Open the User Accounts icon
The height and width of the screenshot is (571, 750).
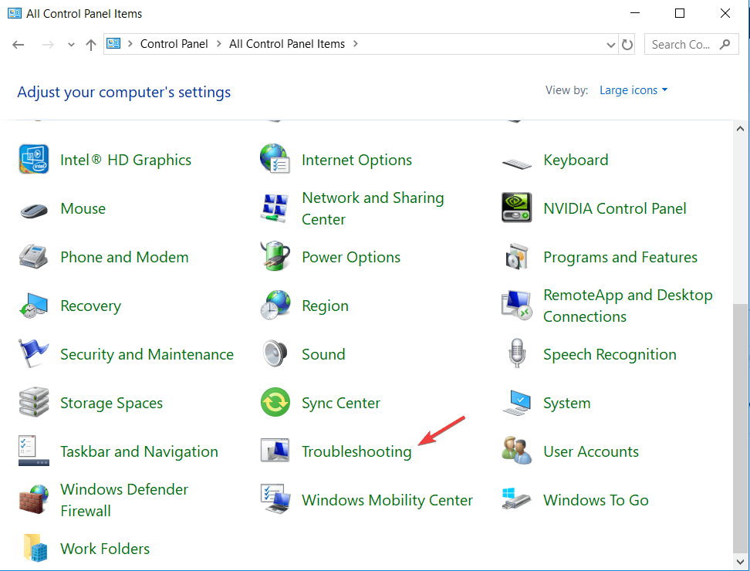tap(516, 451)
